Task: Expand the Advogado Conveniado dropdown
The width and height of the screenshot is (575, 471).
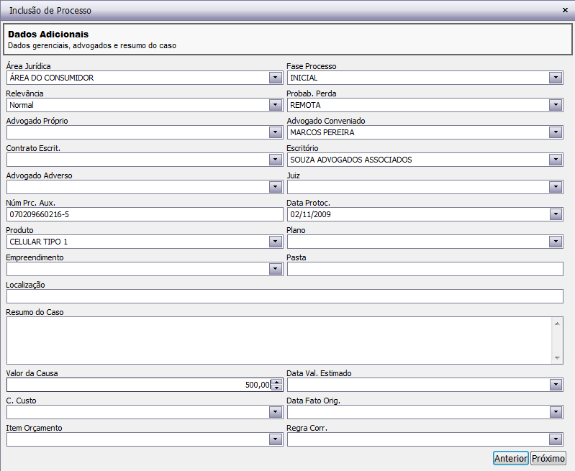Action: pos(555,132)
